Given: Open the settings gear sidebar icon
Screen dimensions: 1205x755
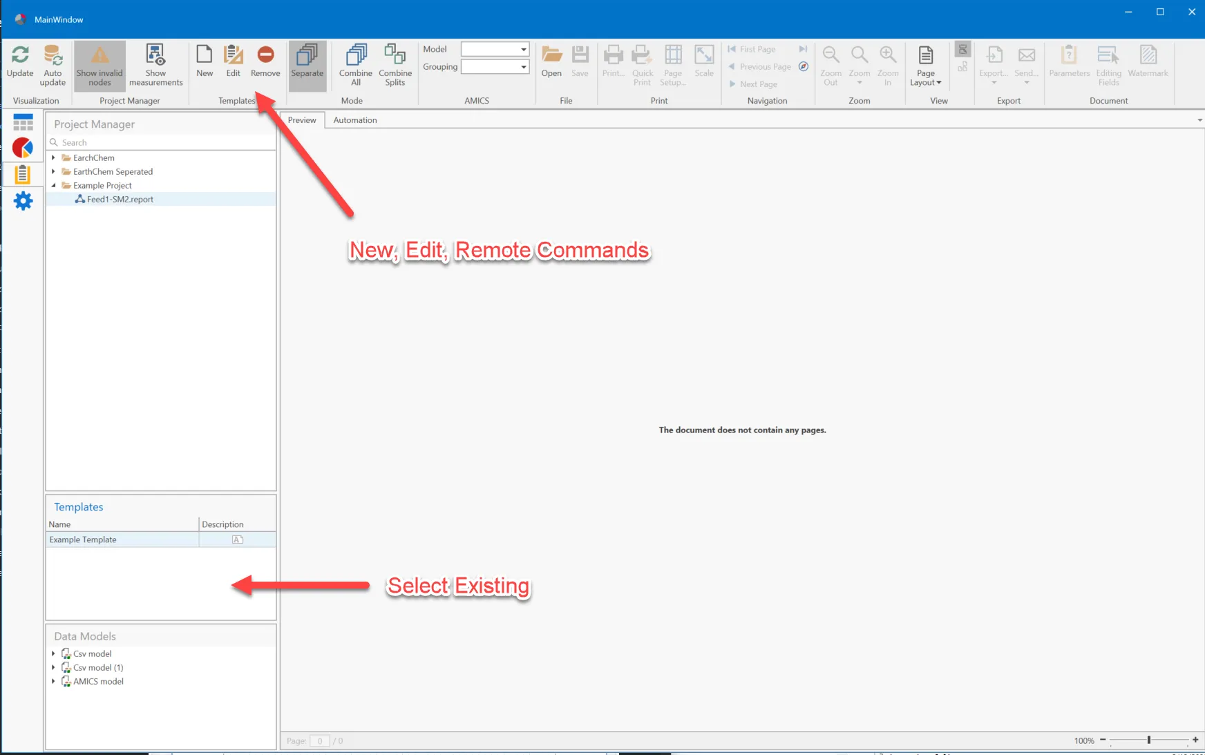Looking at the screenshot, I should [23, 201].
